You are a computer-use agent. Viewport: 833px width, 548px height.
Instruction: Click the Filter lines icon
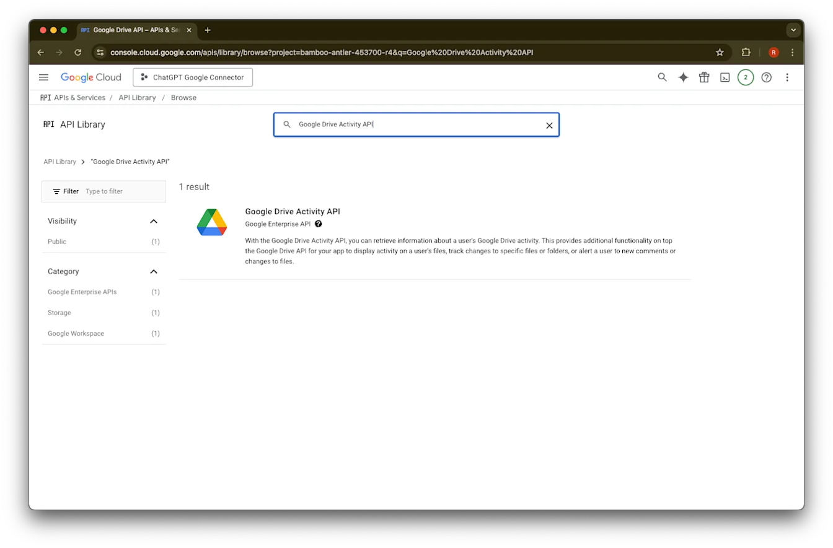coord(56,191)
